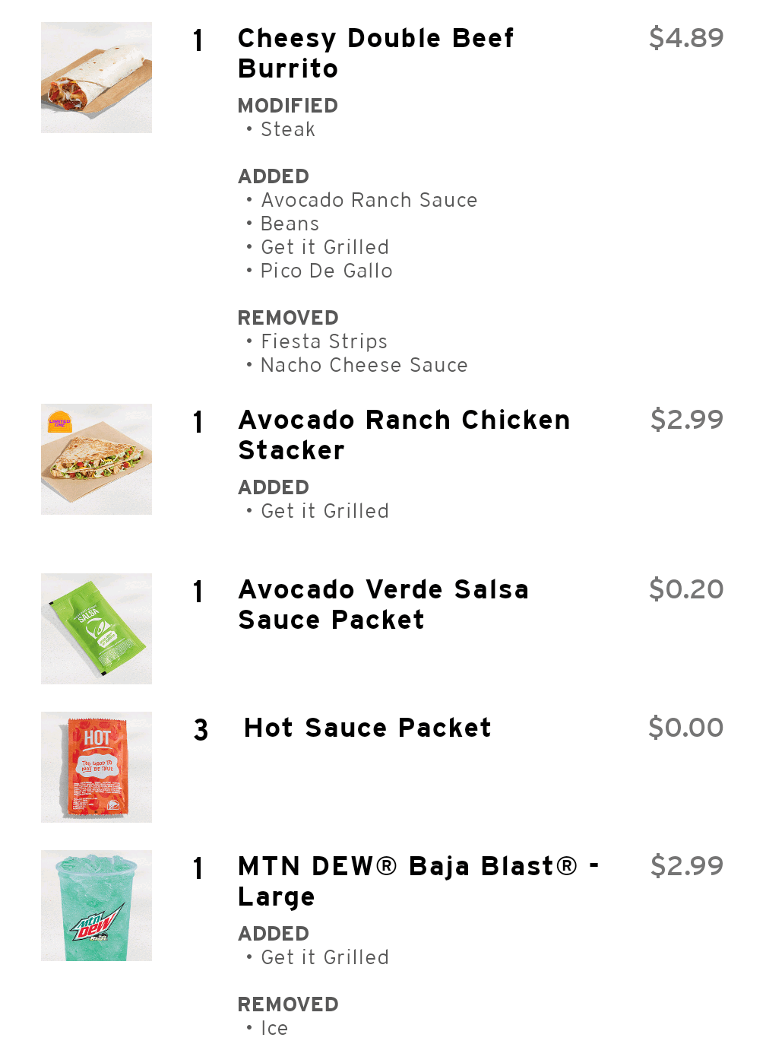This screenshot has width=766, height=1063.
Task: Click the Avocado Ranch Sauce add-on
Action: point(369,201)
